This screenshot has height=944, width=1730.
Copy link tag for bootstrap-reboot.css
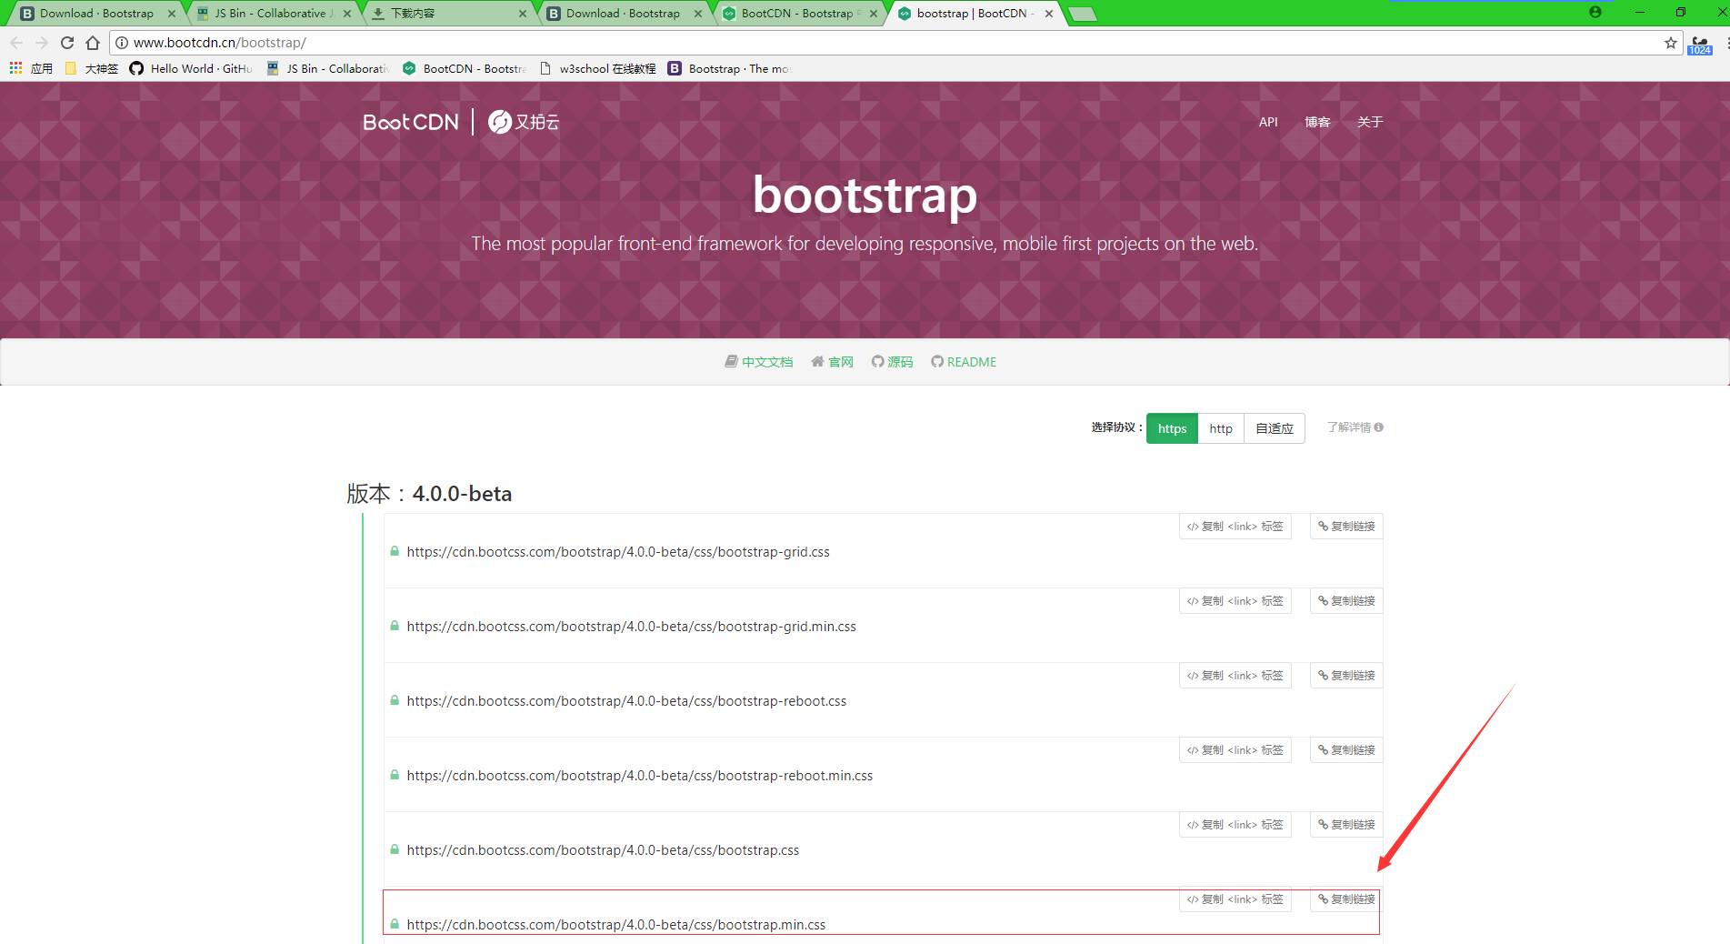1235,676
